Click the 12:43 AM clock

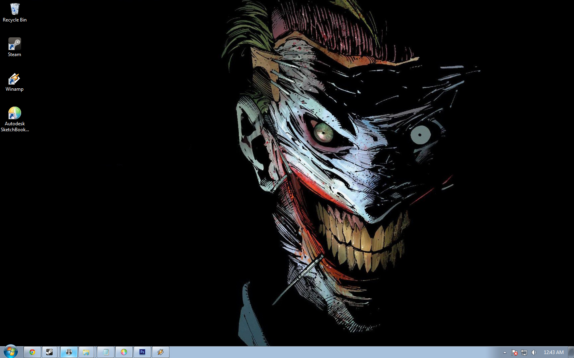pyautogui.click(x=554, y=352)
